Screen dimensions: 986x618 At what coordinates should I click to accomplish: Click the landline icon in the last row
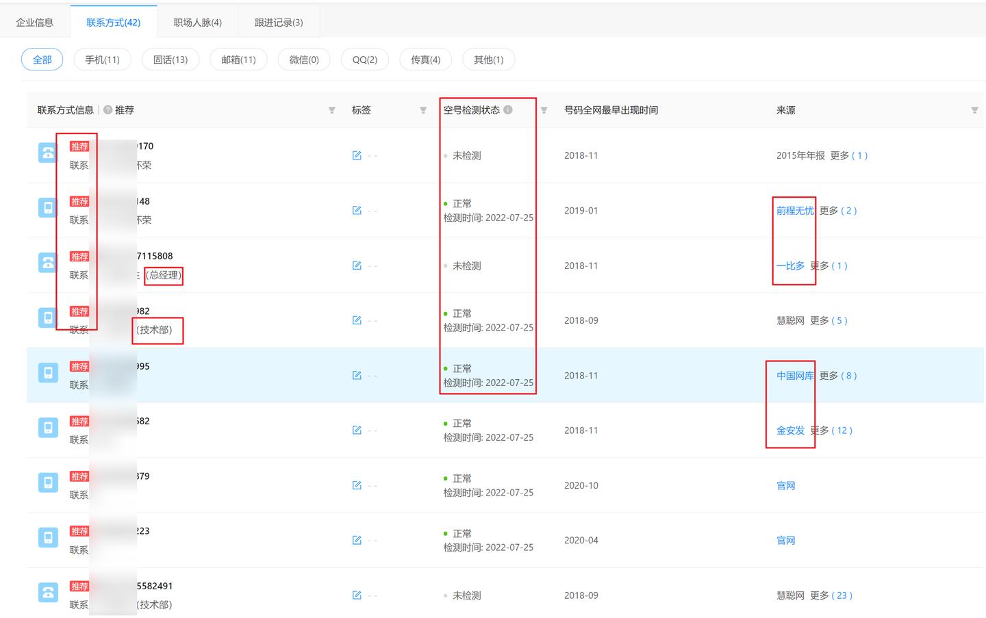[x=48, y=593]
